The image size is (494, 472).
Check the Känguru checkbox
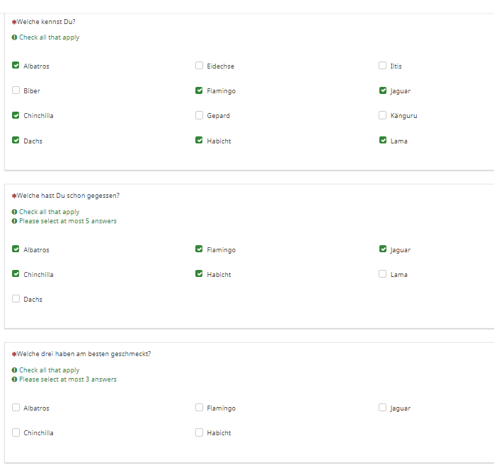pos(383,115)
